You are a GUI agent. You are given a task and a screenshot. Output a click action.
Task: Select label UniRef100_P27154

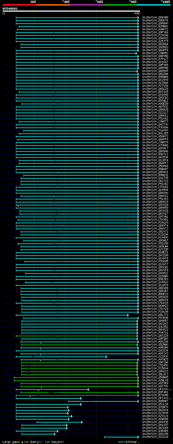pyautogui.click(x=155, y=86)
